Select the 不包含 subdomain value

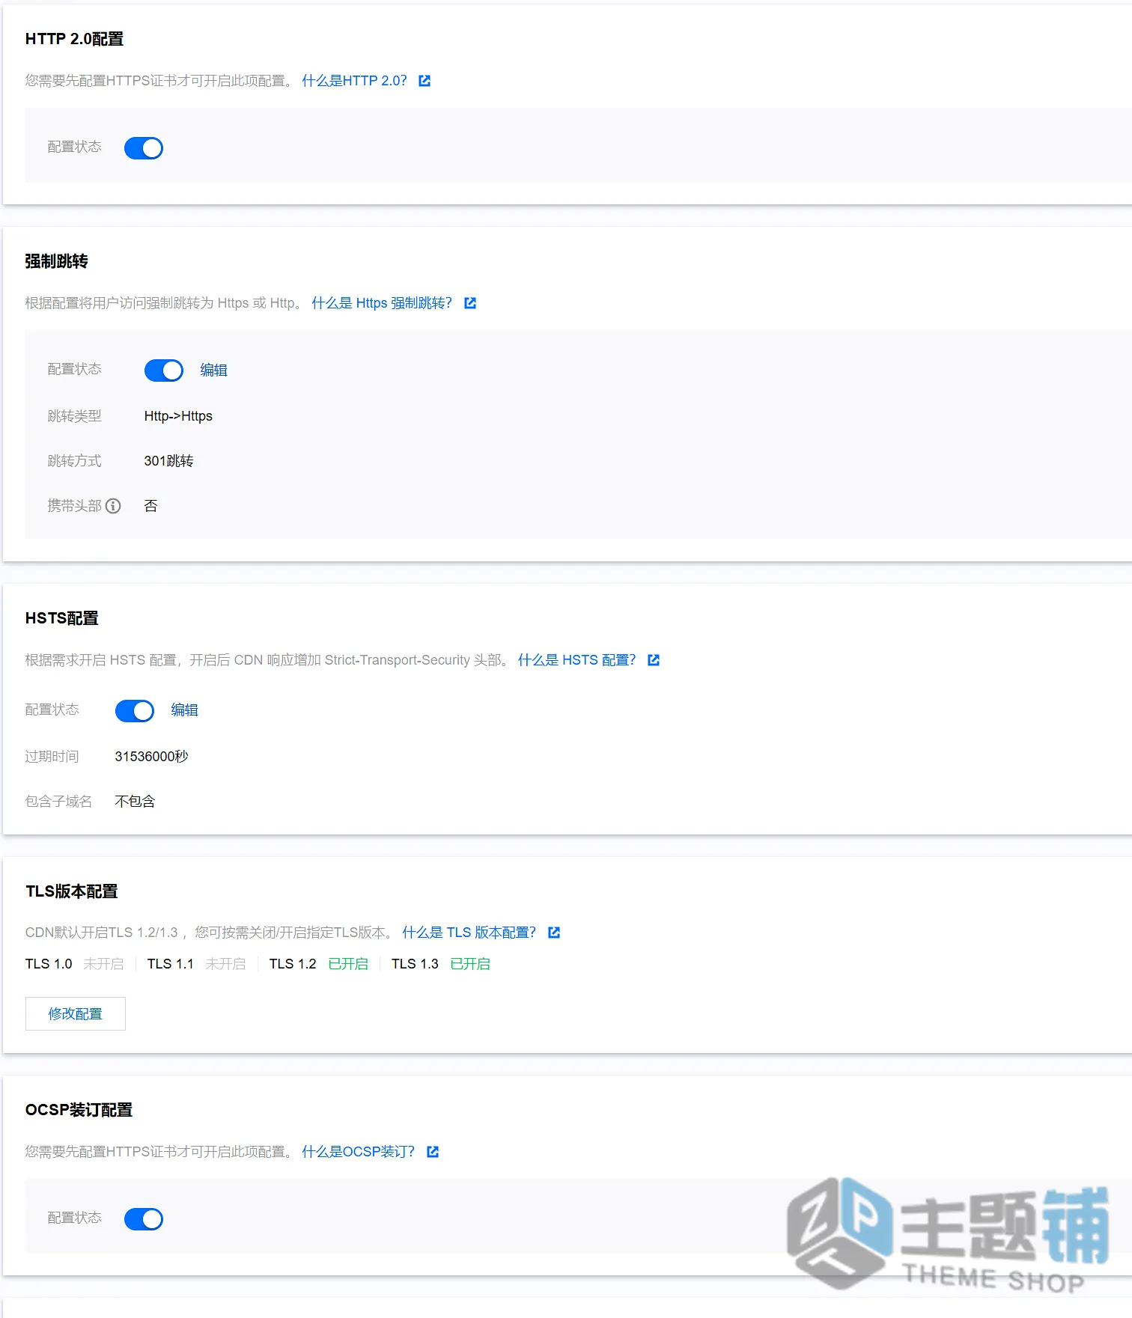point(135,802)
